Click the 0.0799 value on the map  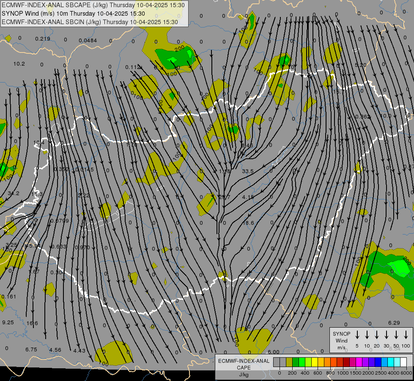click(59, 221)
